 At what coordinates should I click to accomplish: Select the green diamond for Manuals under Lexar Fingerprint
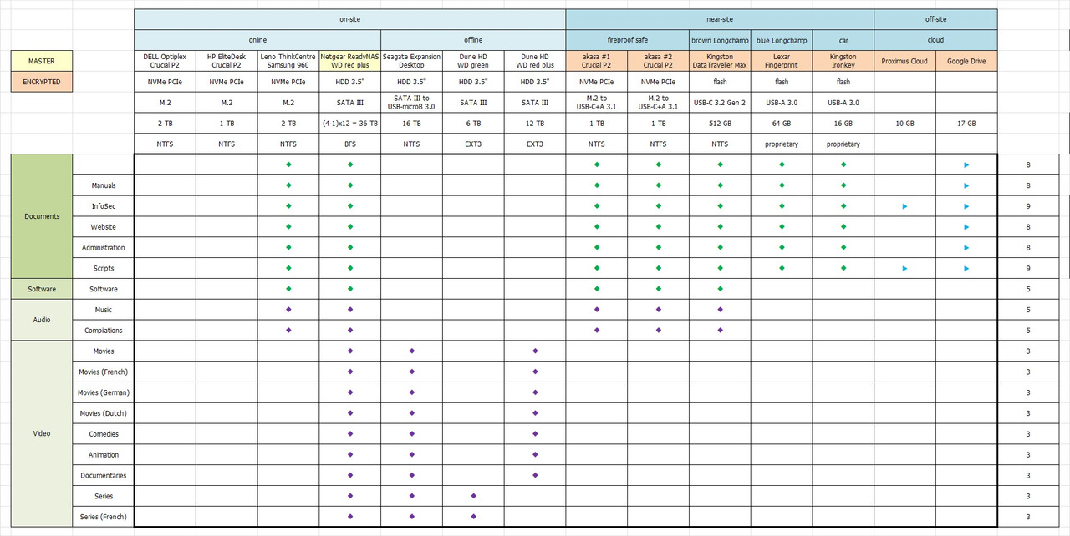782,185
